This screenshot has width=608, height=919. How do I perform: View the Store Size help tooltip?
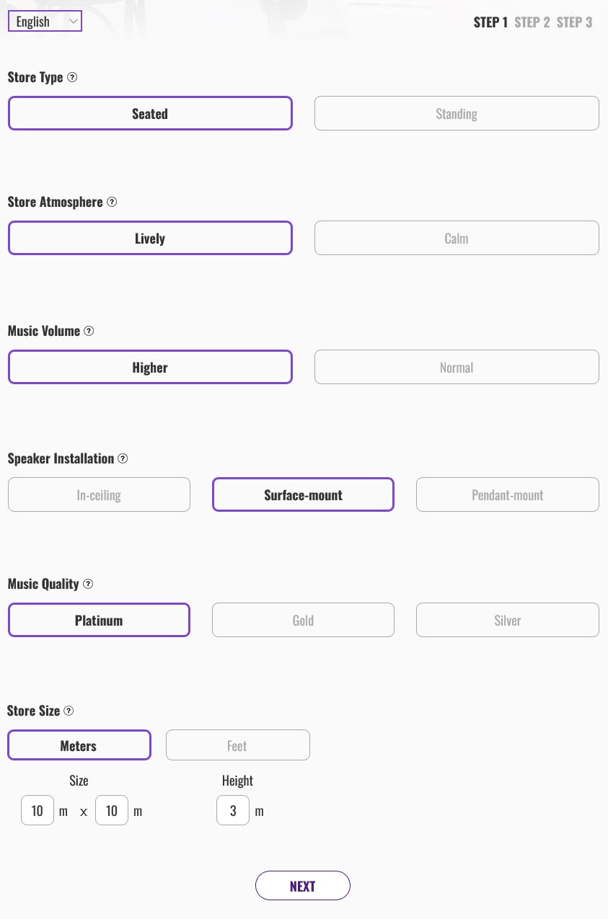[x=68, y=711]
